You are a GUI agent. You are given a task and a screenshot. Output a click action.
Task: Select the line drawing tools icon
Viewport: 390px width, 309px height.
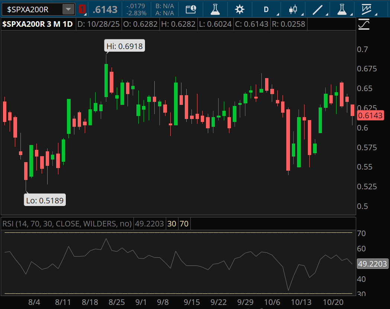coord(317,9)
